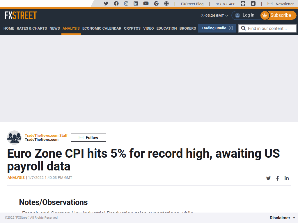The height and width of the screenshot is (223, 298).
Task: Follow TradeTheNews.com Staff author
Action: click(88, 138)
